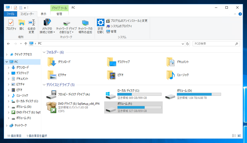Select DVD ドライブ (E:) in navigation pane
Viewport: 247px width, 143px height.
(x=26, y=112)
